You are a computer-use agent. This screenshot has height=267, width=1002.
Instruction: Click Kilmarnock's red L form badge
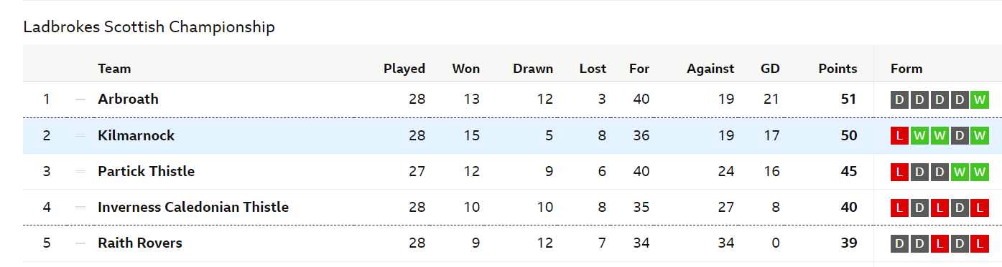coord(900,135)
